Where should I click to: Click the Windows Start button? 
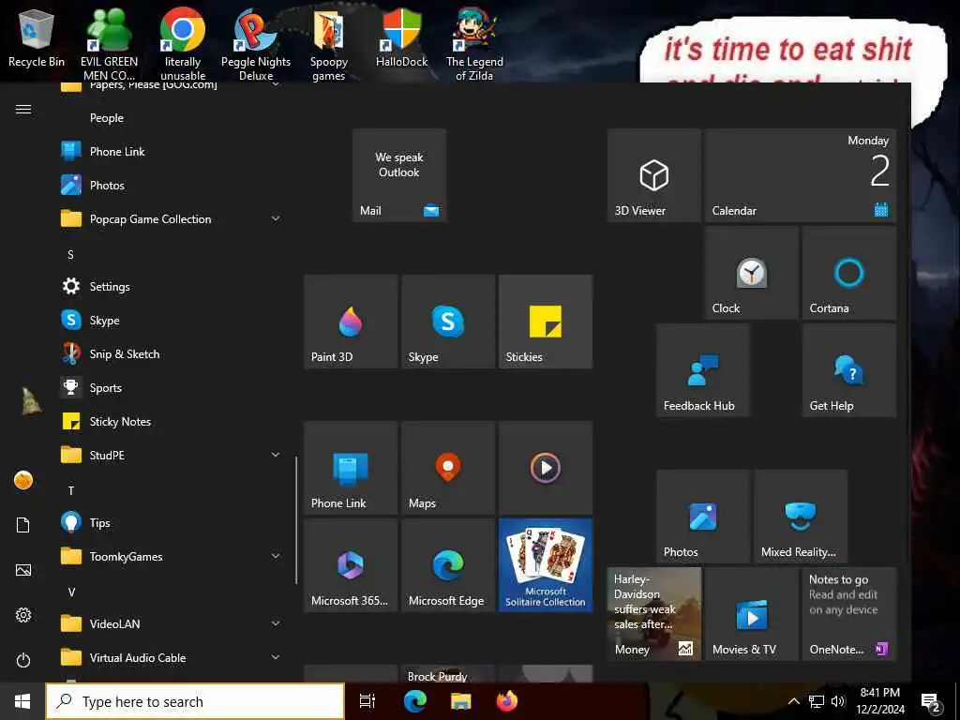[x=22, y=701]
